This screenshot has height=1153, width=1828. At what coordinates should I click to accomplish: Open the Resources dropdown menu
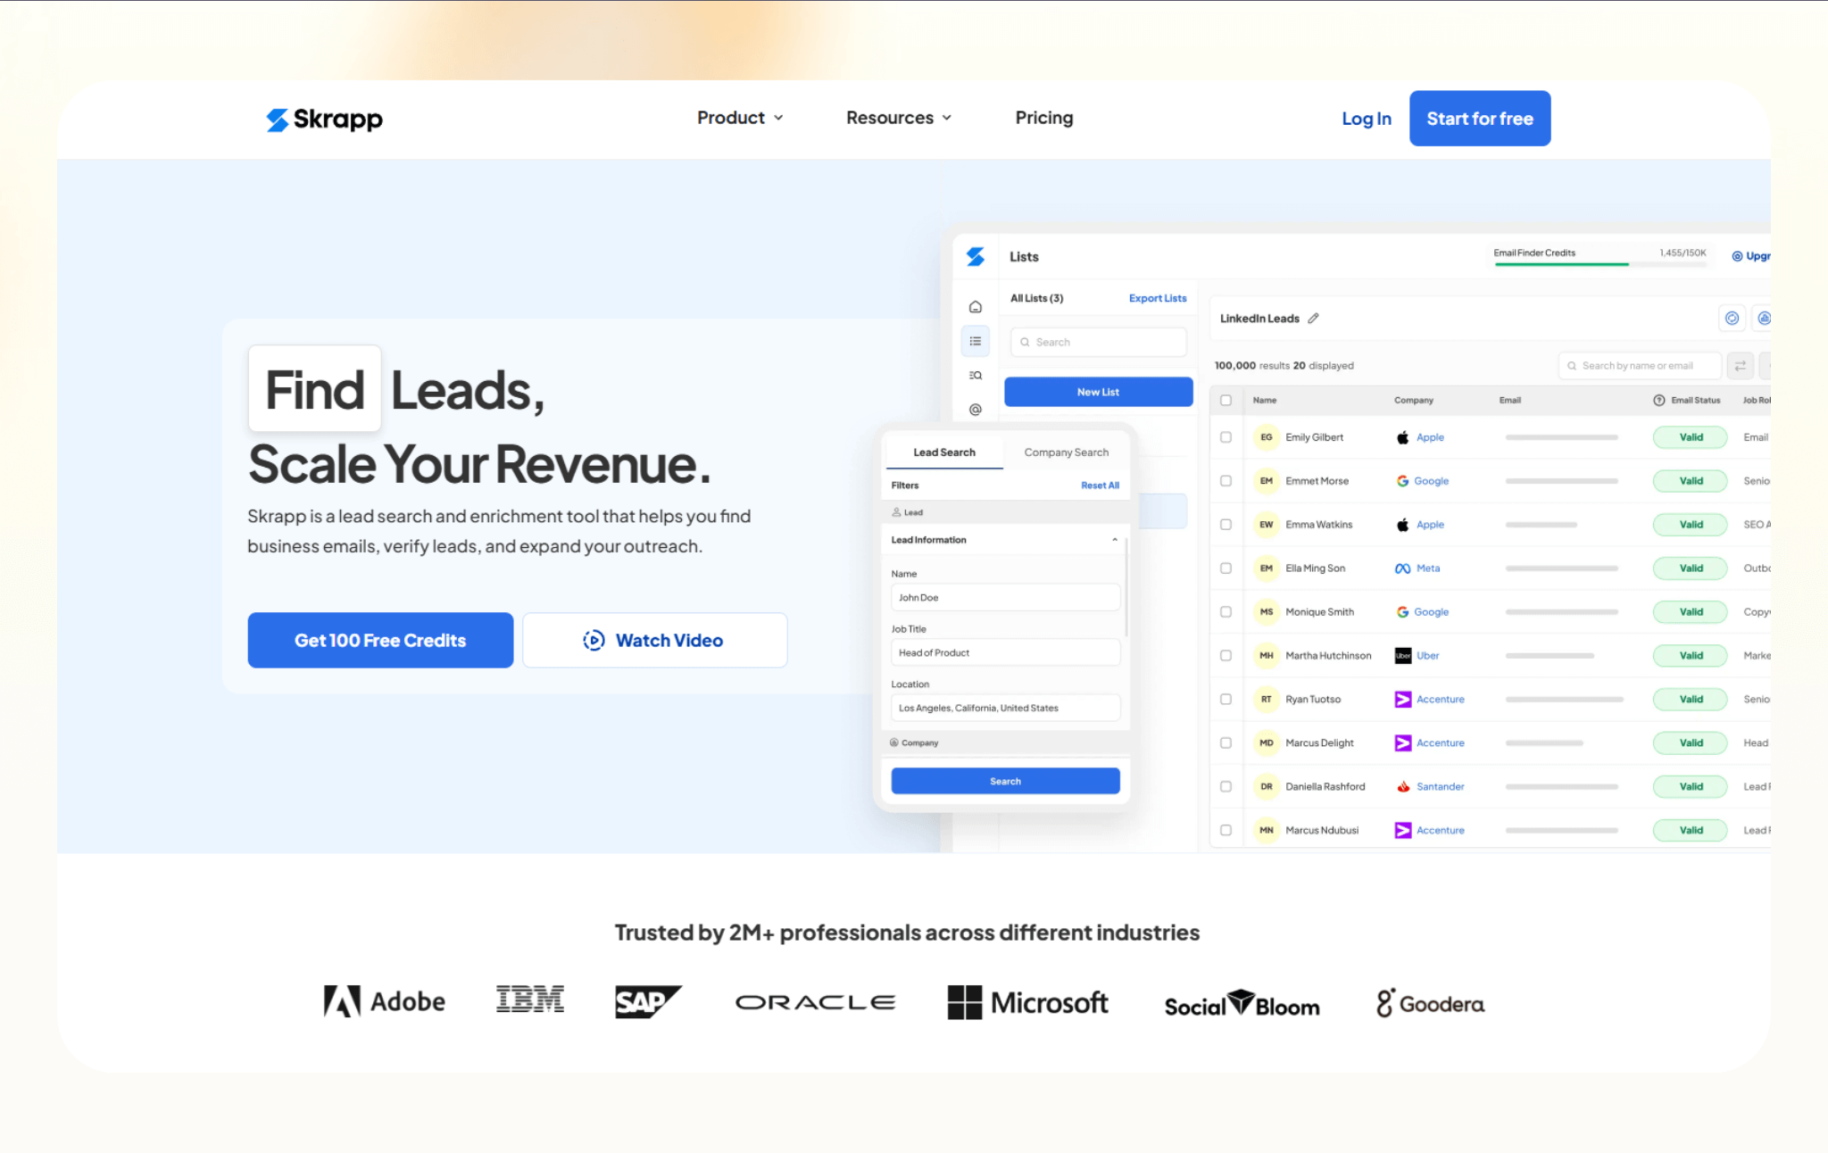[x=899, y=118]
